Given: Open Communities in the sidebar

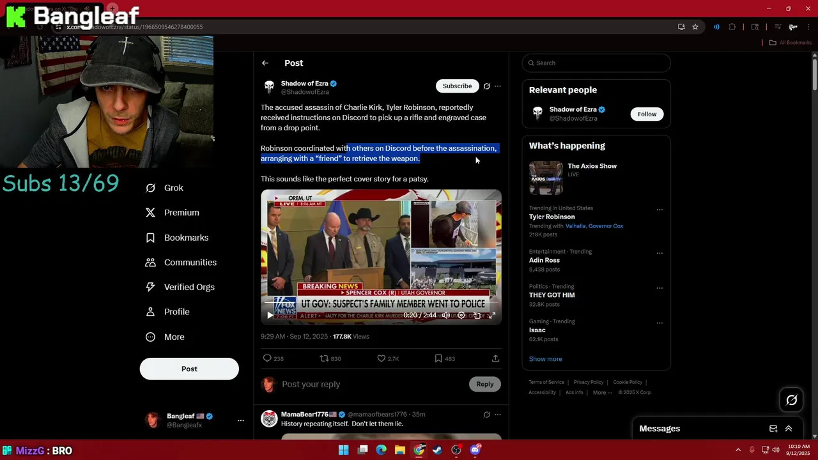Looking at the screenshot, I should [x=181, y=263].
